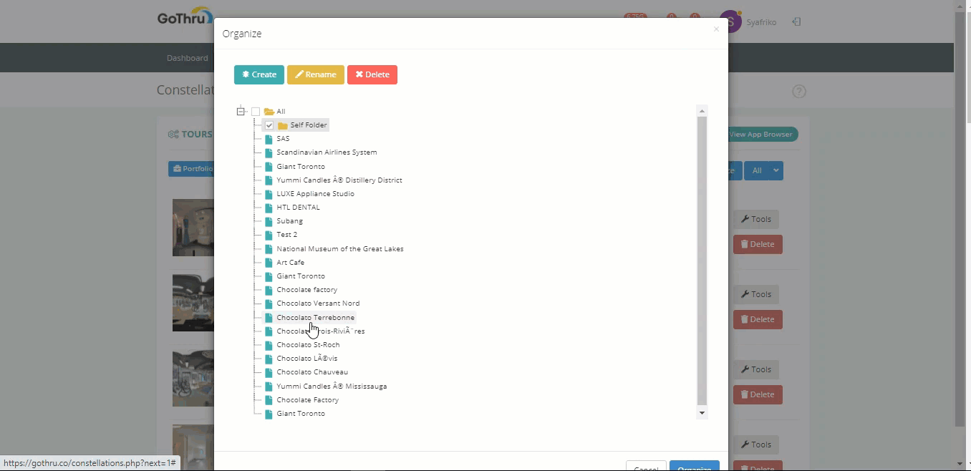Select Chocolato St-Roch item
The width and height of the screenshot is (971, 471).
[x=308, y=345]
